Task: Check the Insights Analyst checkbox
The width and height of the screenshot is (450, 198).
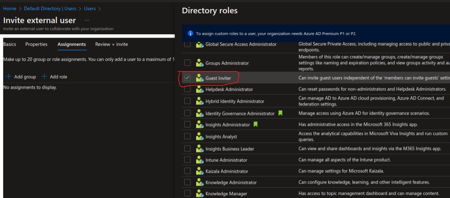Action: 187,137
